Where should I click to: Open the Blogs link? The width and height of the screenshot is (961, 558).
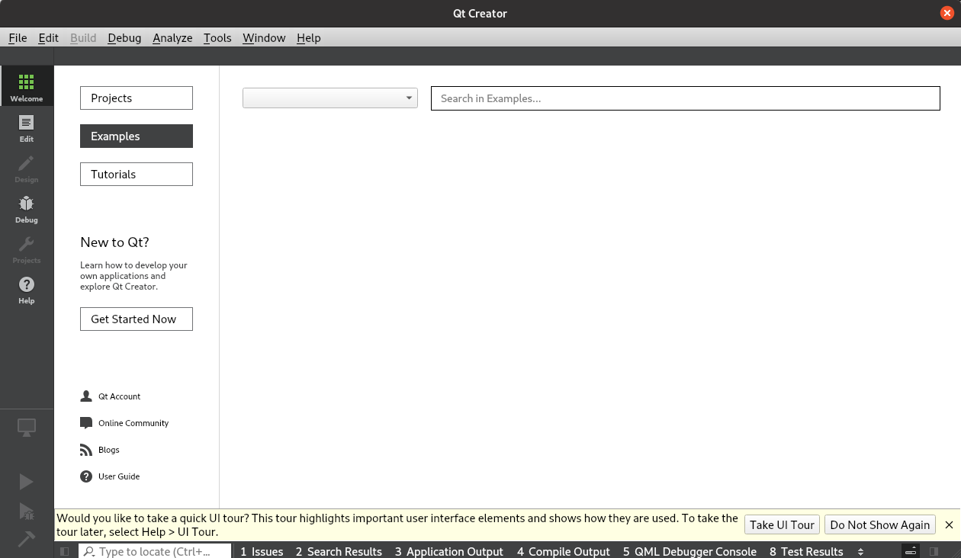click(109, 450)
